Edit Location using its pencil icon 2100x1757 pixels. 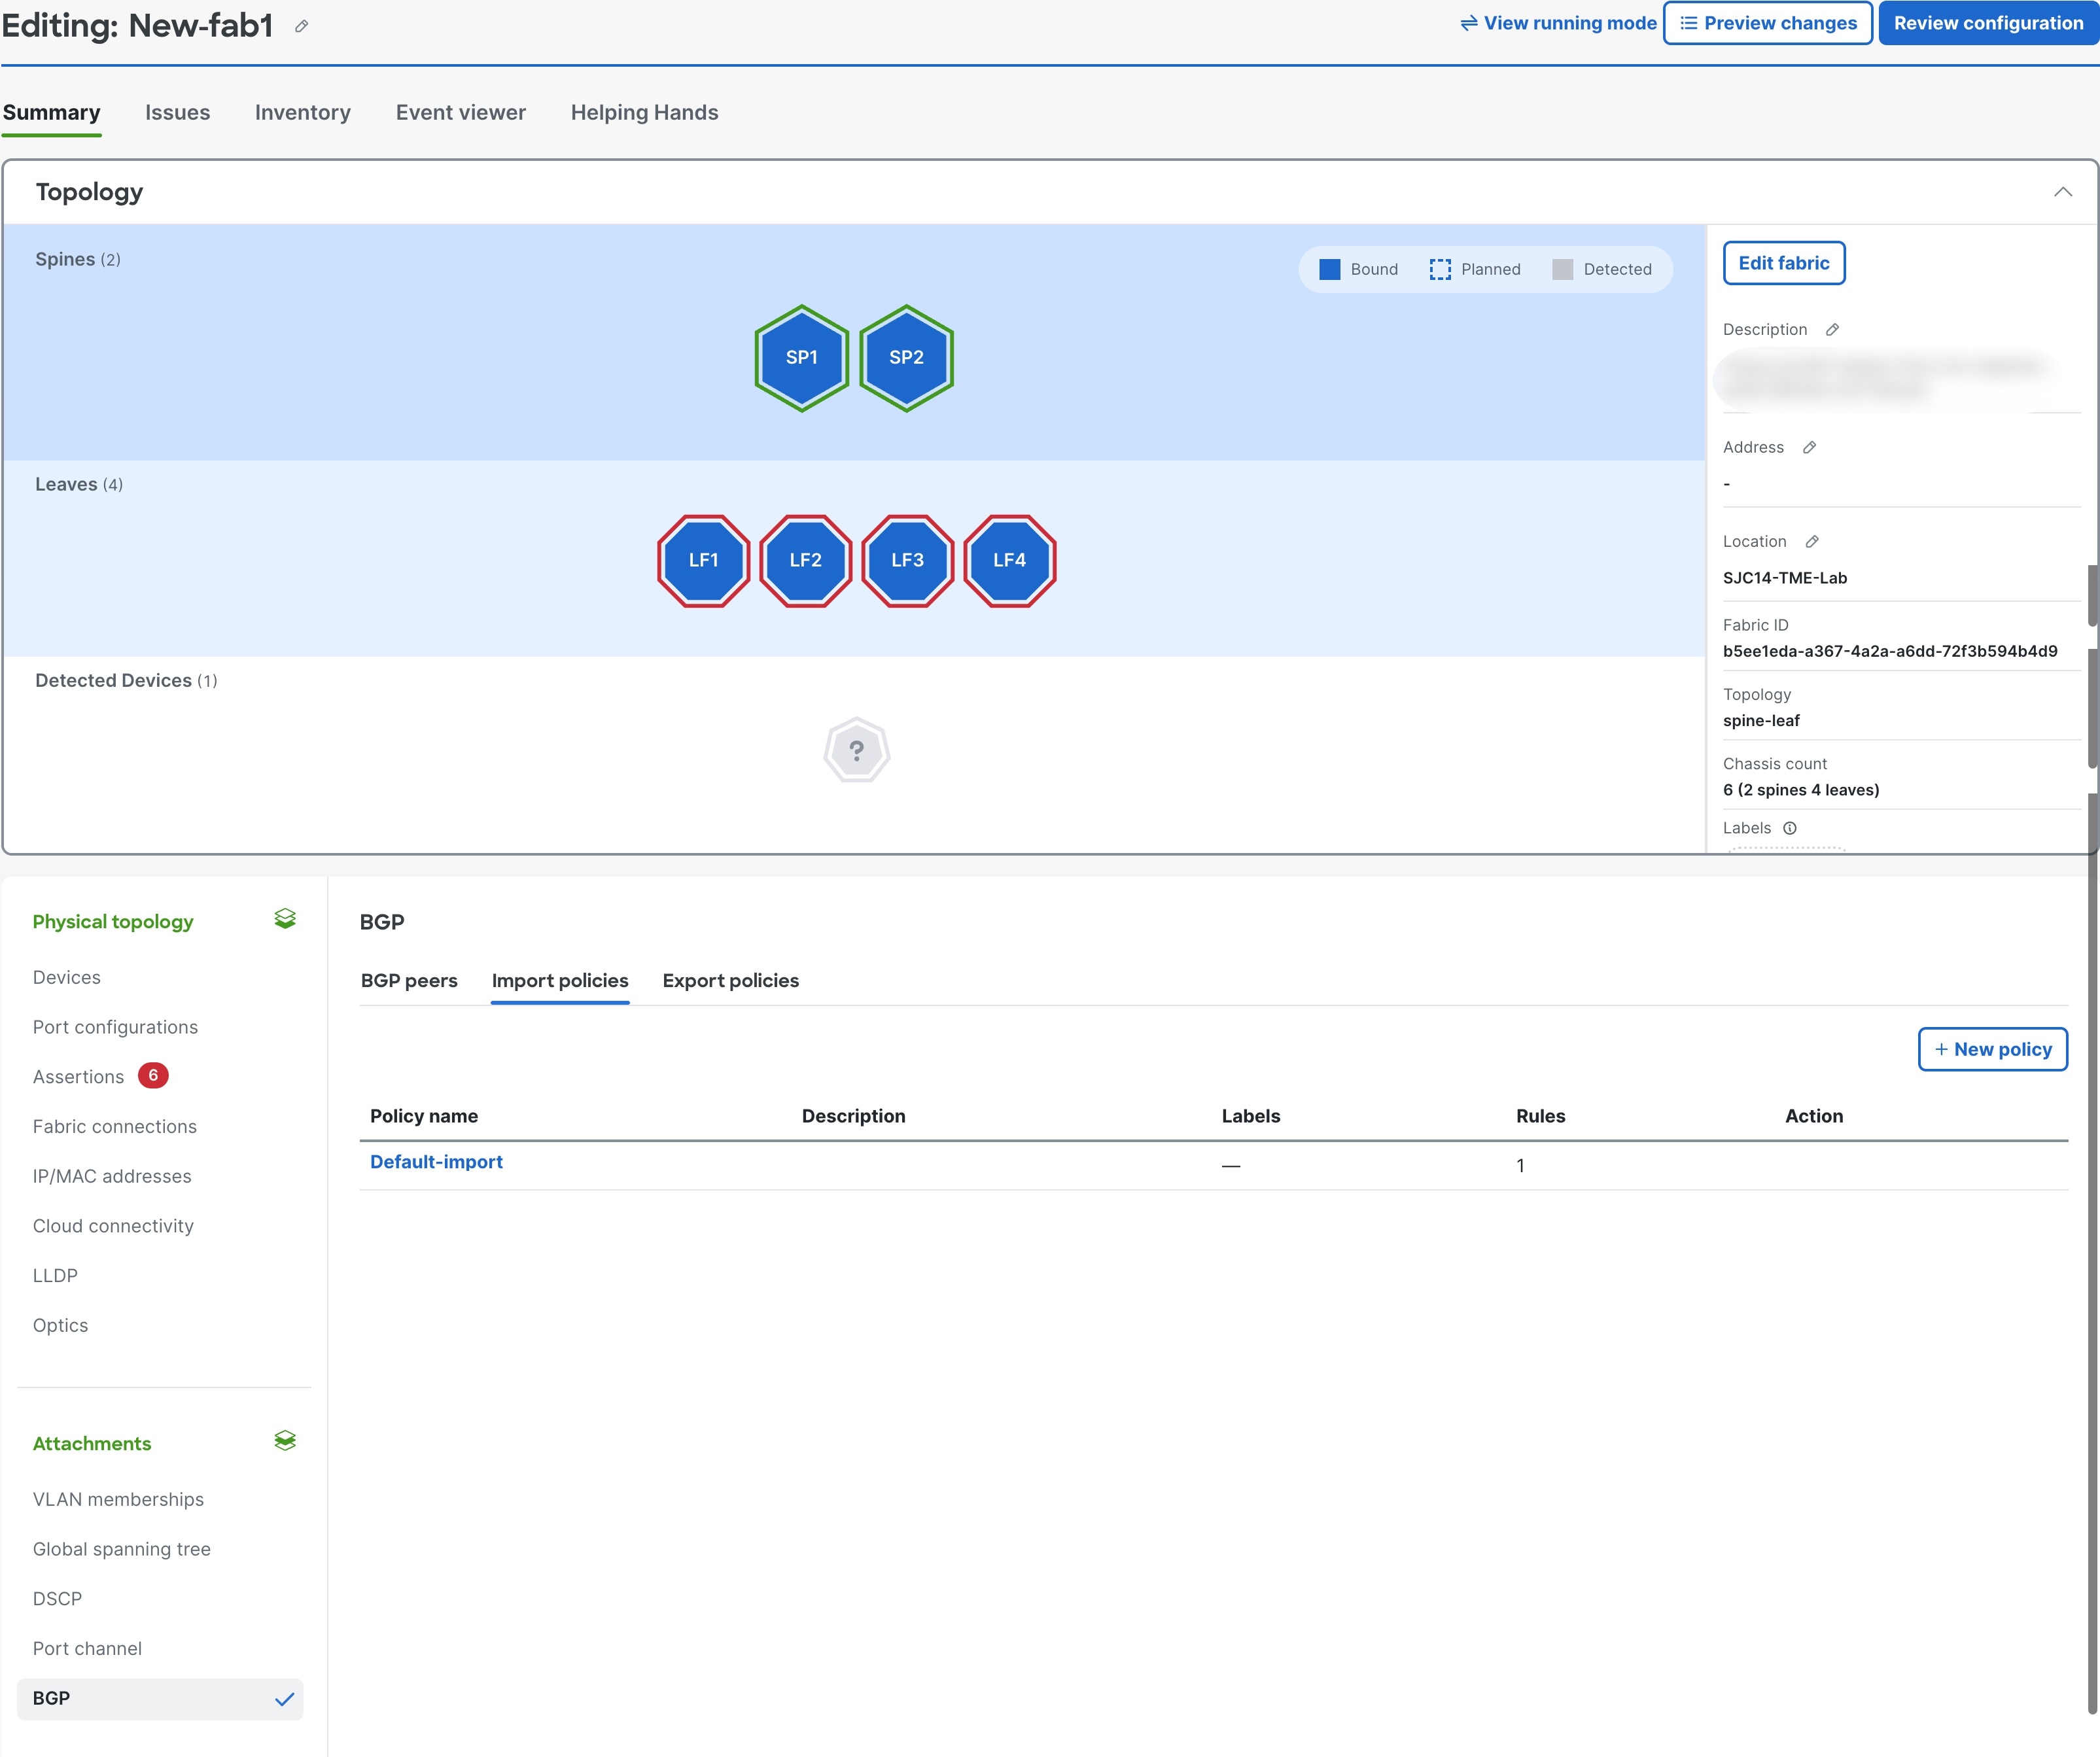(1811, 542)
